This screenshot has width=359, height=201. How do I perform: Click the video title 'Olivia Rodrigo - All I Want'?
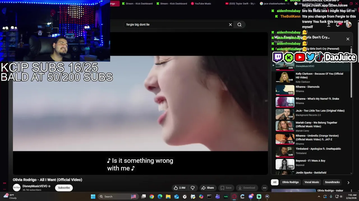[x=47, y=180]
